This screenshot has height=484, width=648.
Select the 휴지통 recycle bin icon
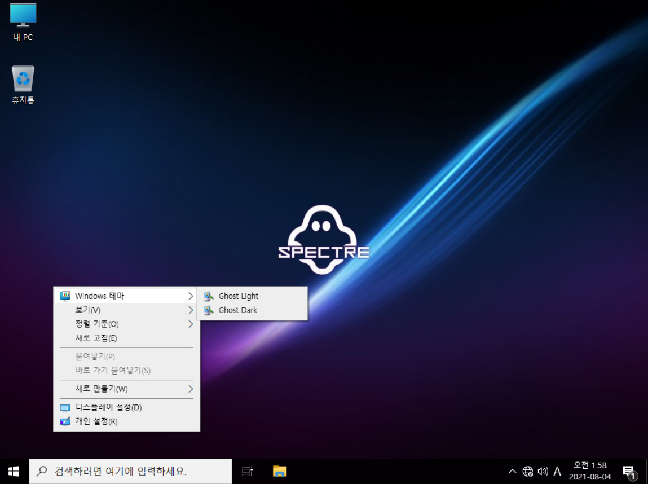23,84
